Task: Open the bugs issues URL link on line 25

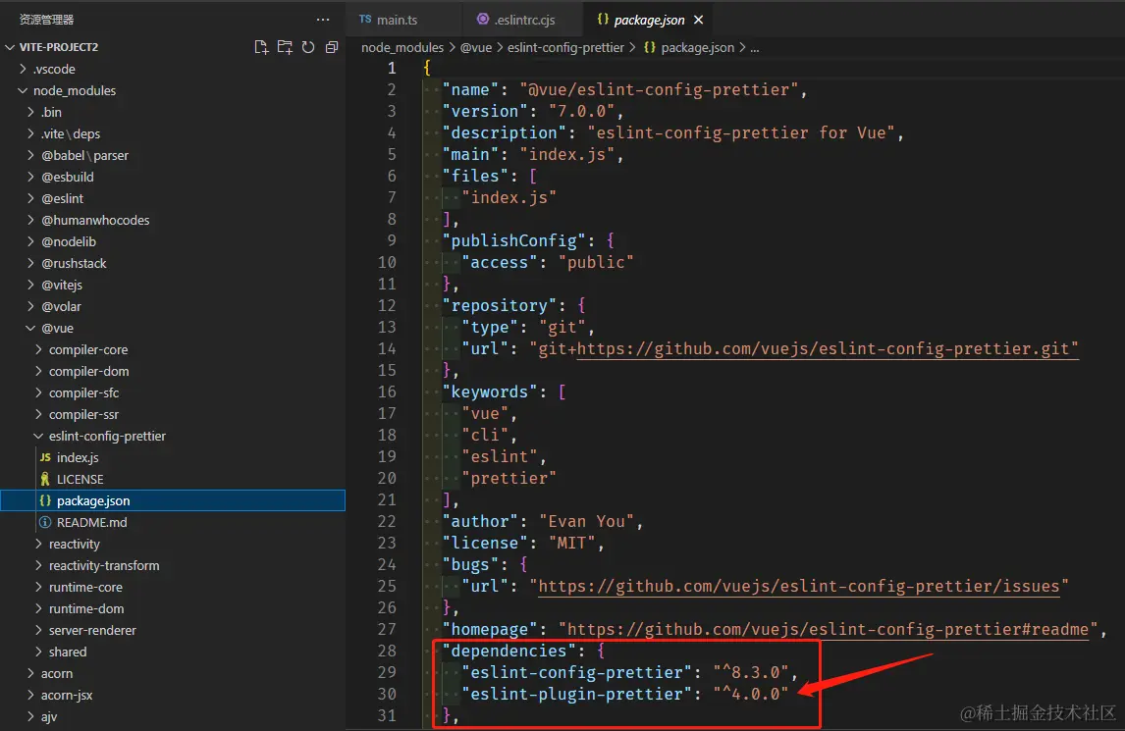Action: click(798, 586)
